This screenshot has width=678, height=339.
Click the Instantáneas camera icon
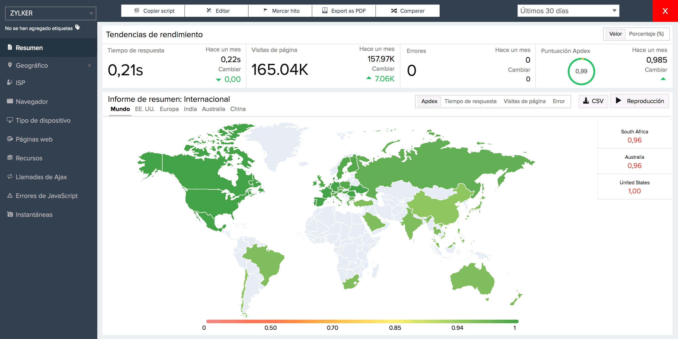coord(10,214)
